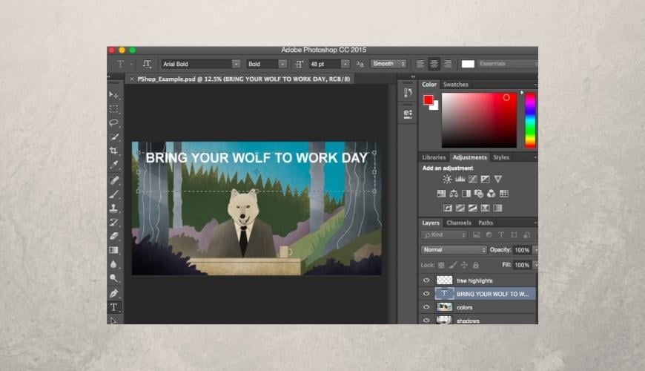Select the History Brush tool
The image size is (645, 371).
[114, 223]
